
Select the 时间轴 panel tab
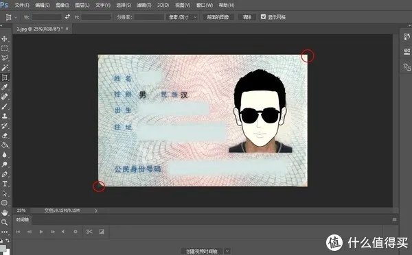23,219
